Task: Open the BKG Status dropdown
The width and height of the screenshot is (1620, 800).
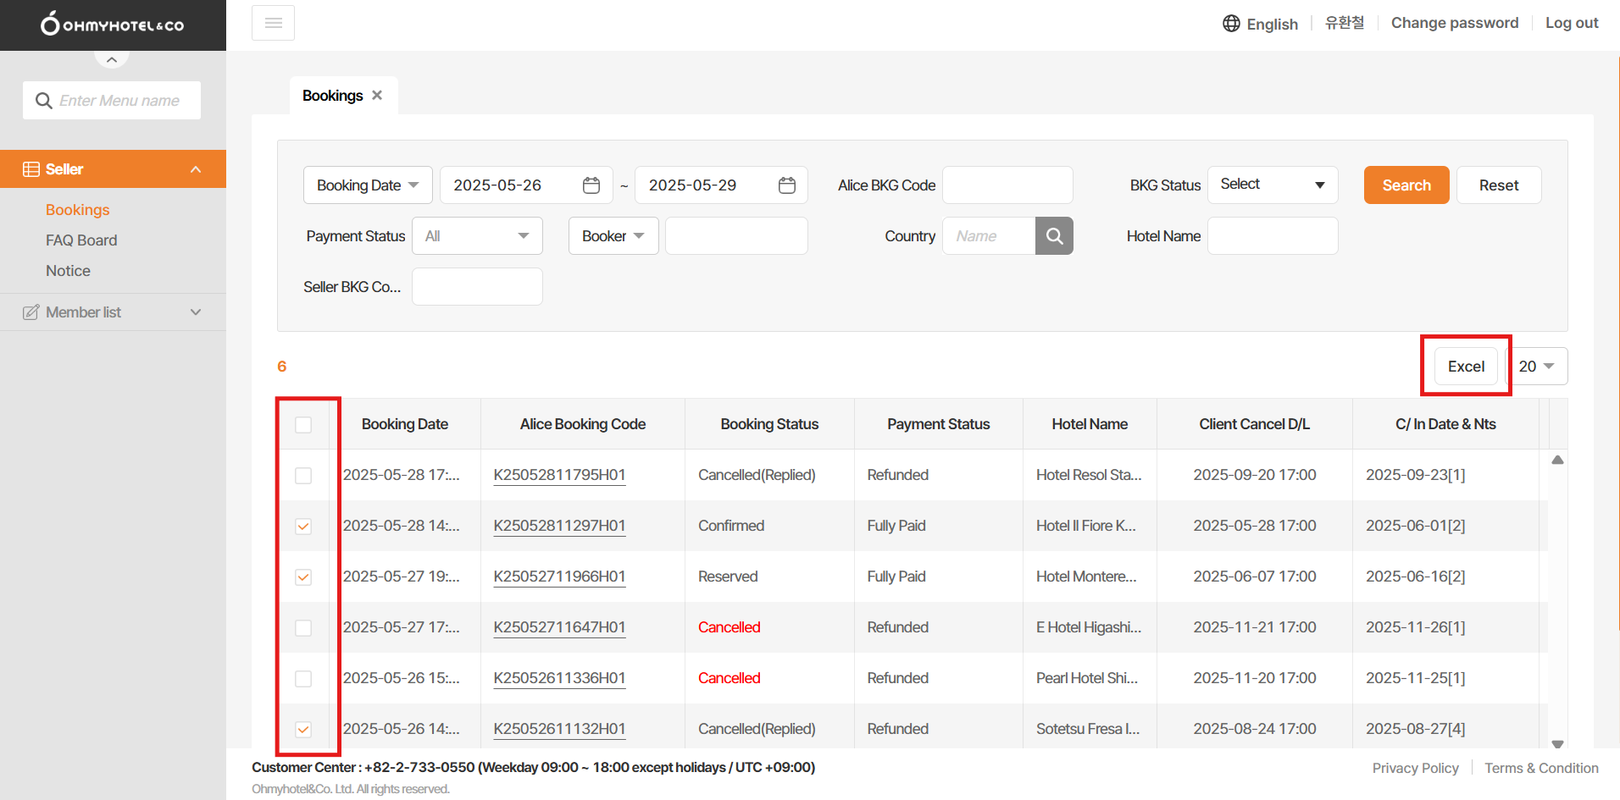Action: click(1272, 185)
